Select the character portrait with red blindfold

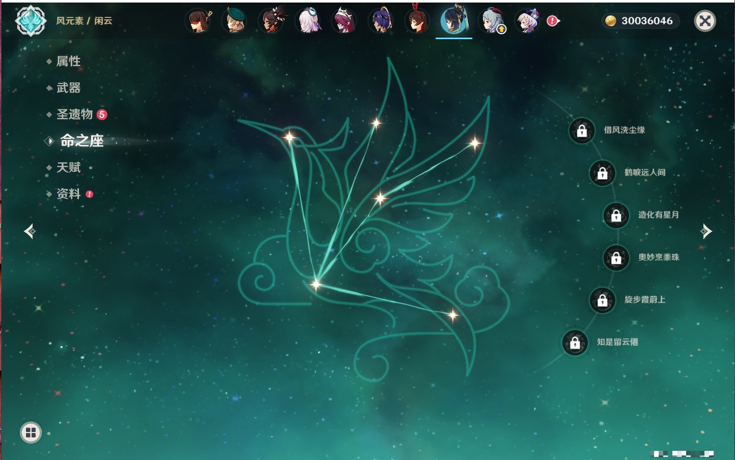point(199,21)
